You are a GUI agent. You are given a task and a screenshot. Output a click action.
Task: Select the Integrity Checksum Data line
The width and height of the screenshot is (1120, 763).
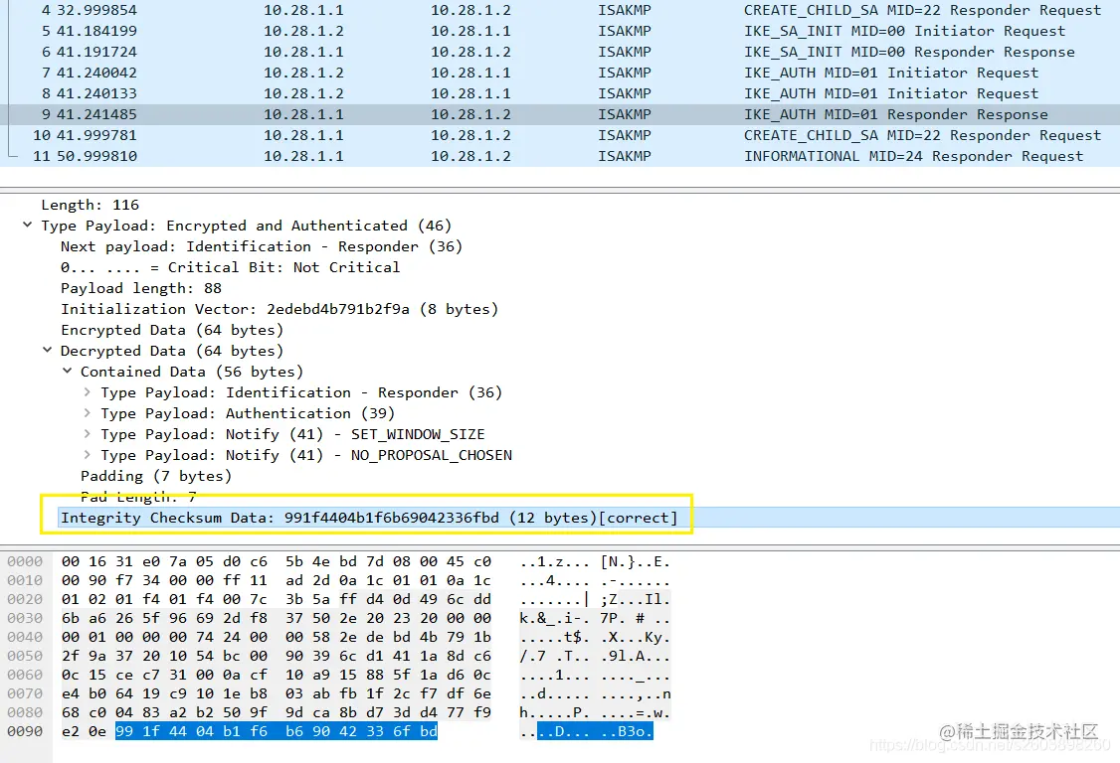[369, 518]
